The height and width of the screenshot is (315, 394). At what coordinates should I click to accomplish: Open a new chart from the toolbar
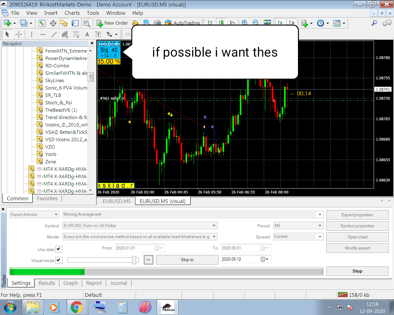point(7,23)
